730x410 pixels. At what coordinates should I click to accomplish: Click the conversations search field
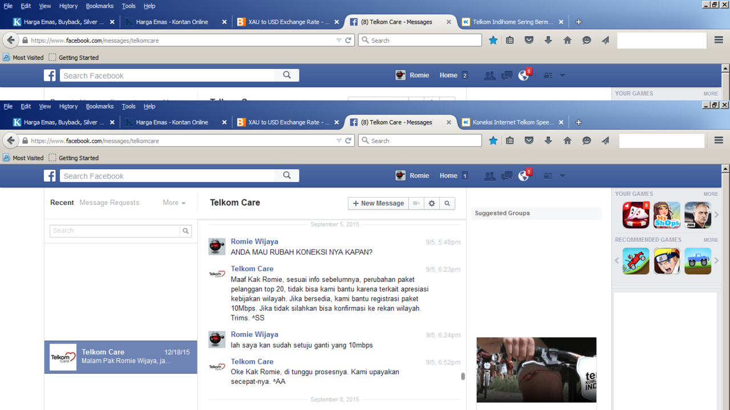coord(115,231)
